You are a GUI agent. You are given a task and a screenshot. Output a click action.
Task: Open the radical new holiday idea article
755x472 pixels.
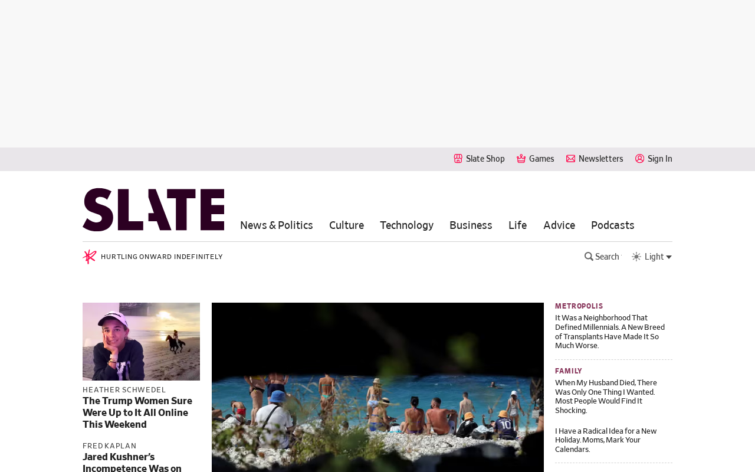[606, 440]
